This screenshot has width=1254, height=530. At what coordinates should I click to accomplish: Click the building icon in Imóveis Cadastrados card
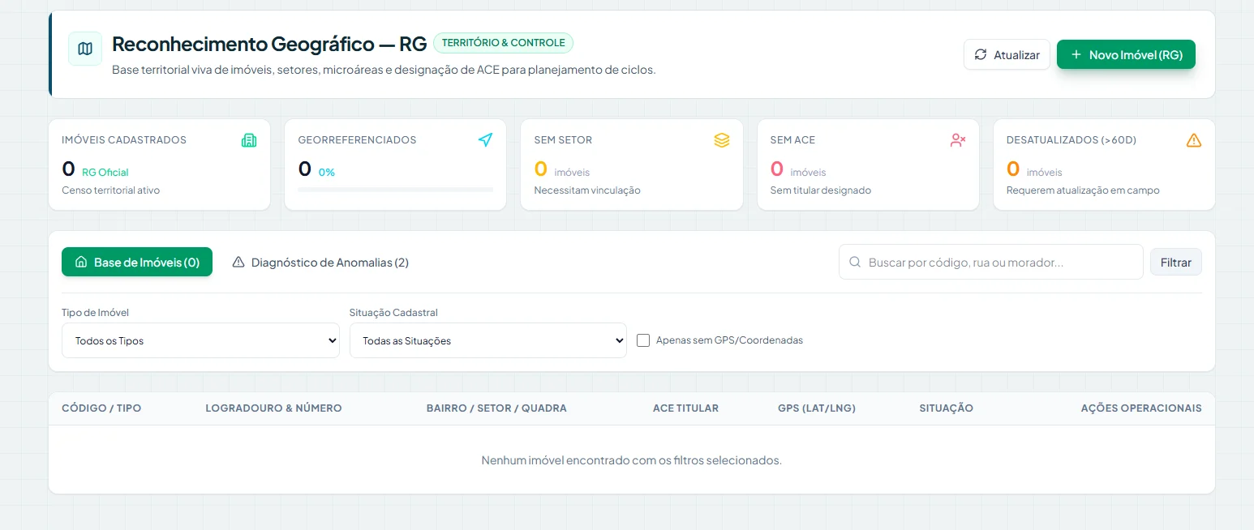coord(249,140)
